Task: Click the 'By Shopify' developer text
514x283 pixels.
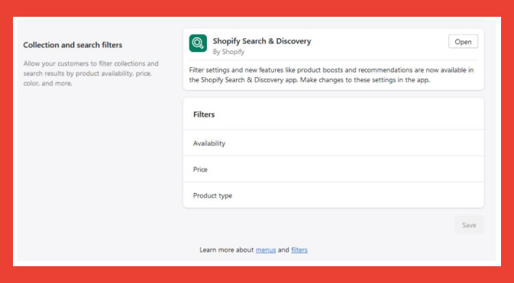Action: [228, 52]
